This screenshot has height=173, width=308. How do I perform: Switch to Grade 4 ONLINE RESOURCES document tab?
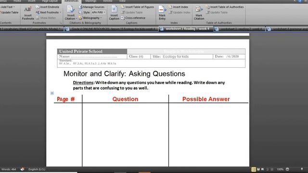tap(111, 29)
